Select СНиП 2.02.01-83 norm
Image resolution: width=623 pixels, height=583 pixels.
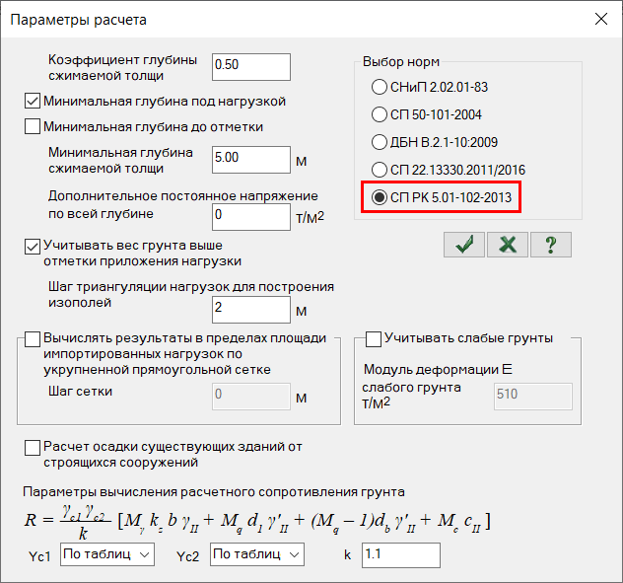pyautogui.click(x=380, y=87)
